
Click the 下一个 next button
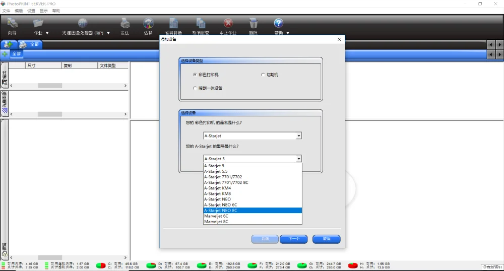click(294, 239)
